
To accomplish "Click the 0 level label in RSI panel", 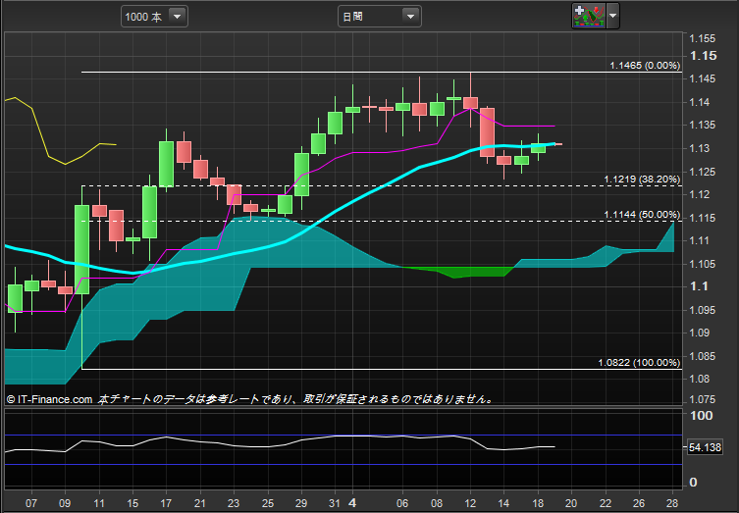I will coord(693,483).
